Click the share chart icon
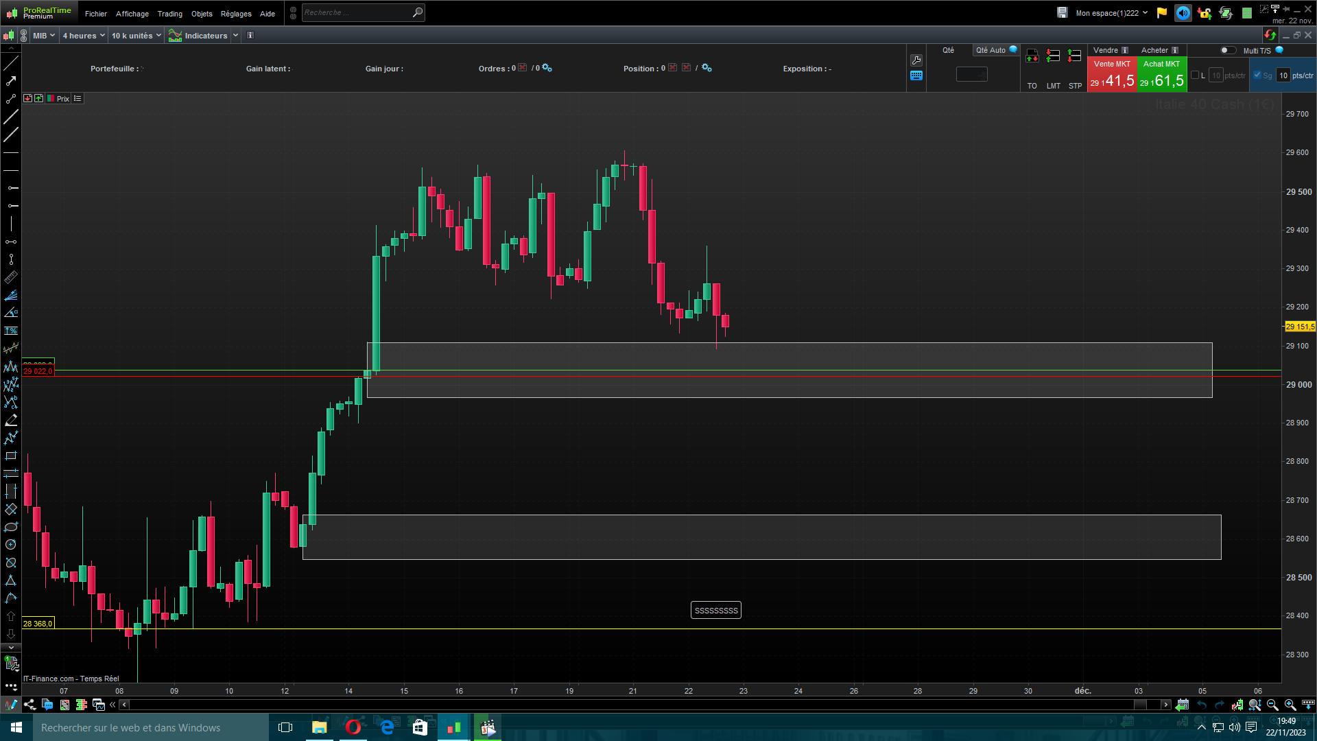The image size is (1317, 741). point(29,705)
